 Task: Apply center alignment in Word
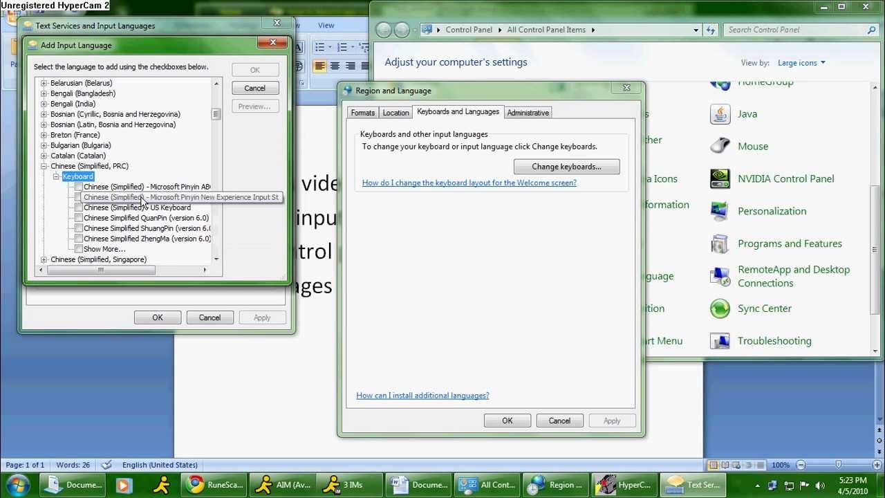335,66
